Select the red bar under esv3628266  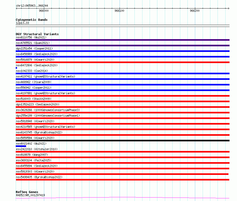[122, 113]
